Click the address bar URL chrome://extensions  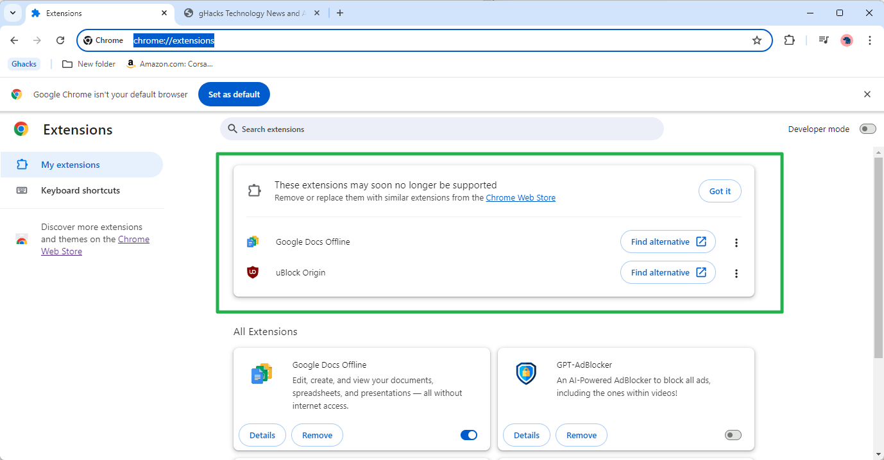(174, 40)
